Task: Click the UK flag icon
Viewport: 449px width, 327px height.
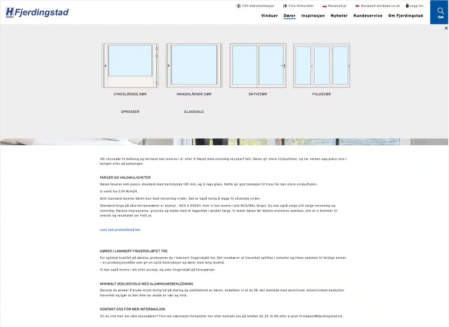Action: pyautogui.click(x=357, y=6)
